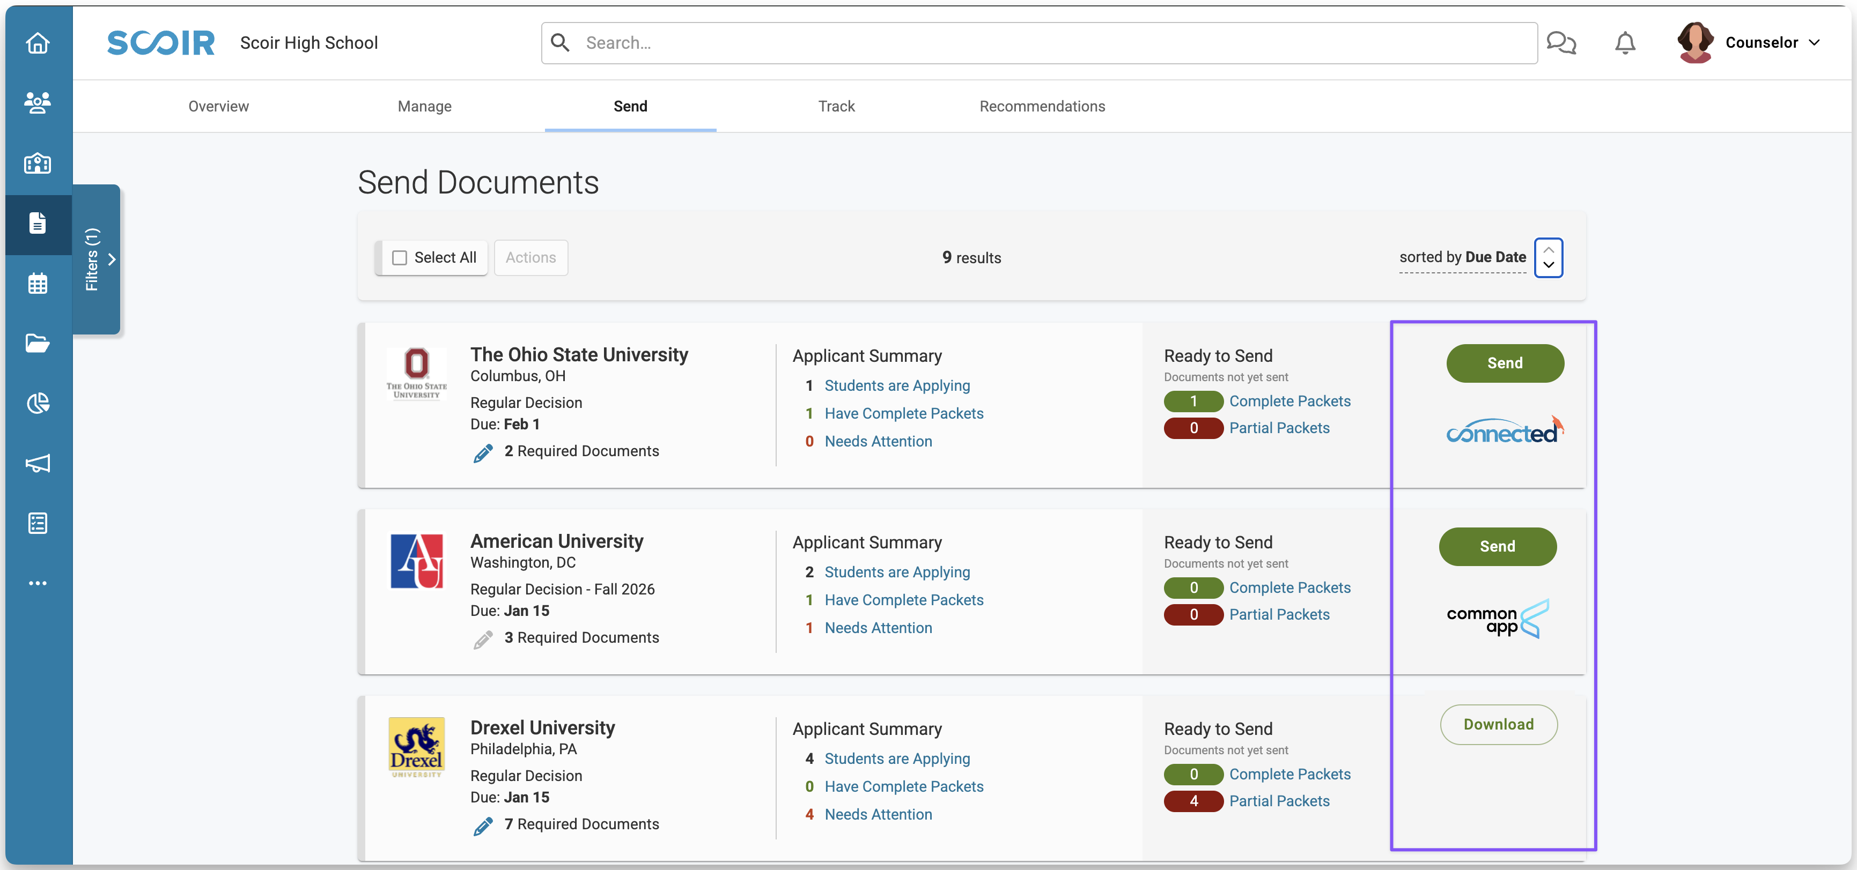This screenshot has width=1857, height=870.
Task: Open Drexel's Needs Attention link
Action: tap(878, 815)
